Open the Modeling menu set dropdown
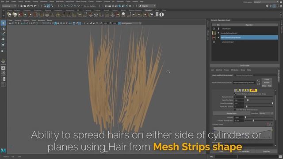 pos(9,6)
